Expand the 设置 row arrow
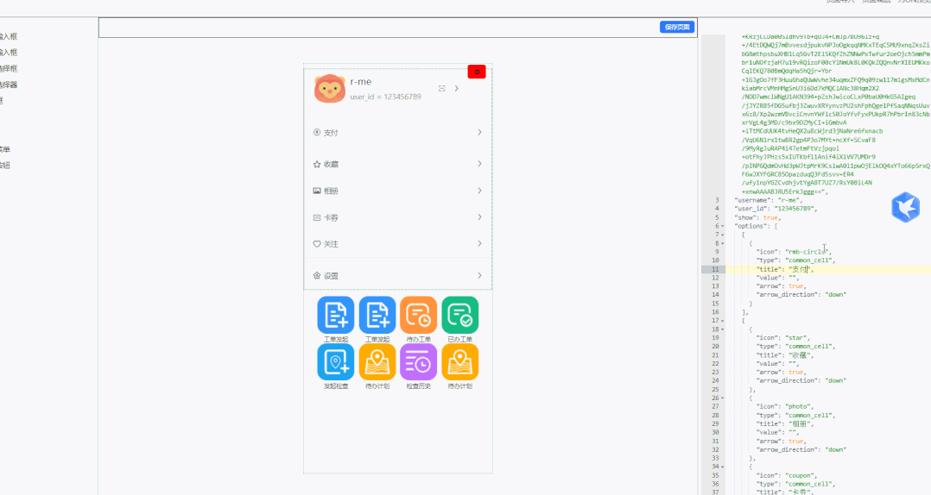The height and width of the screenshot is (495, 931). [x=480, y=276]
